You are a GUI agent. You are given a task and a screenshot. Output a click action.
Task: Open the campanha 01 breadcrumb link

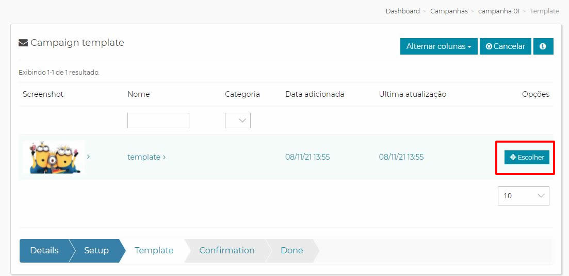[x=499, y=11]
